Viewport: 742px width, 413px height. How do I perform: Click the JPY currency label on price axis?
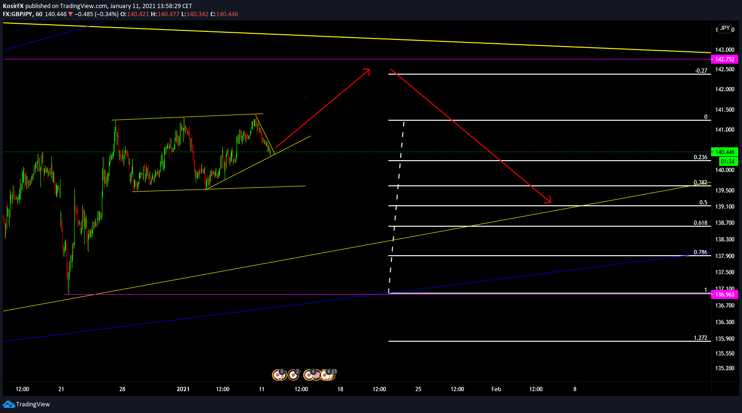click(724, 28)
